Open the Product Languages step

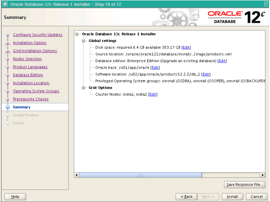(30, 67)
